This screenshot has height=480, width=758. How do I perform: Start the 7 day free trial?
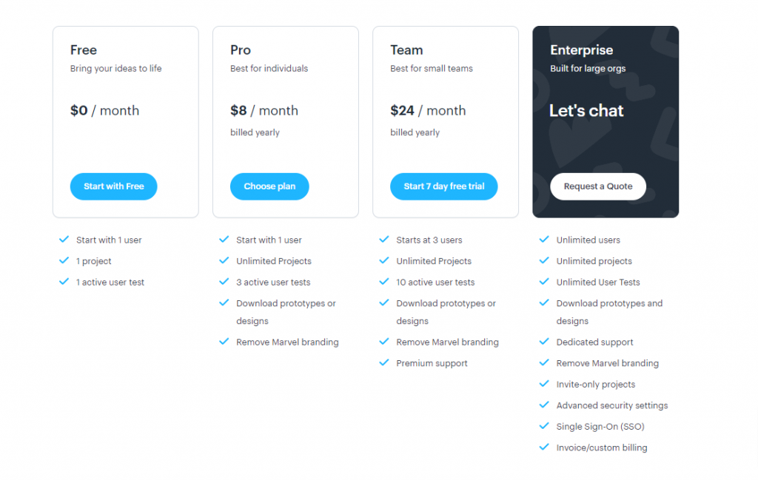[x=443, y=186]
